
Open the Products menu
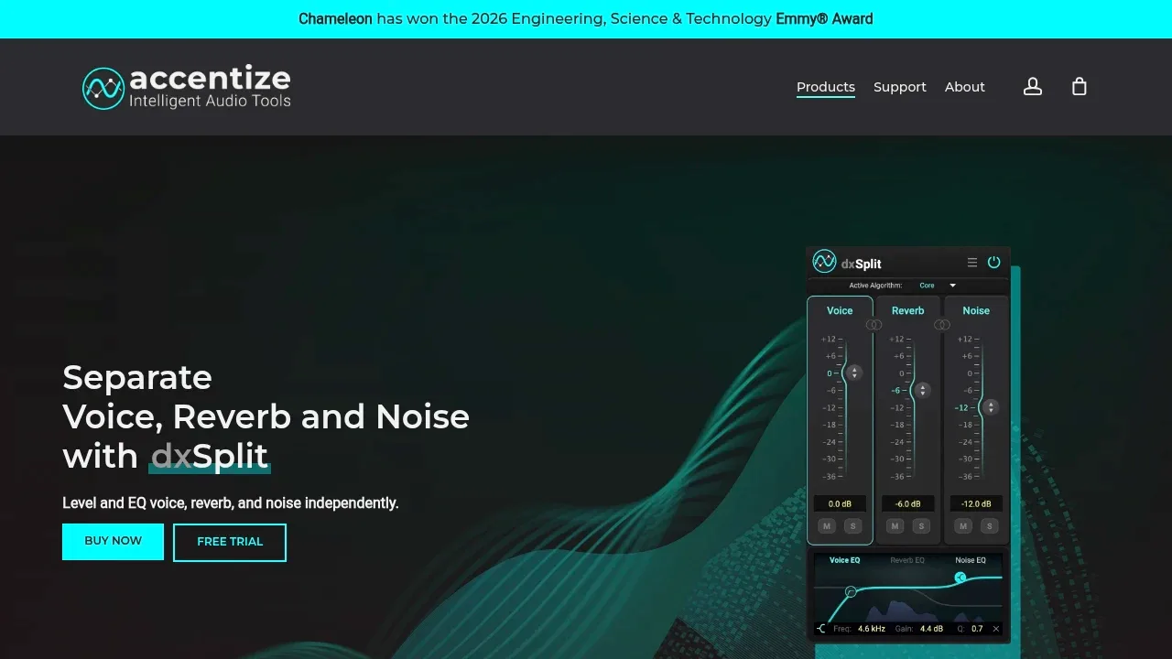(826, 87)
